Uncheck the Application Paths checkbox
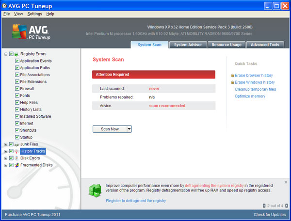Viewport: 291px width, 221px height. click(x=17, y=68)
